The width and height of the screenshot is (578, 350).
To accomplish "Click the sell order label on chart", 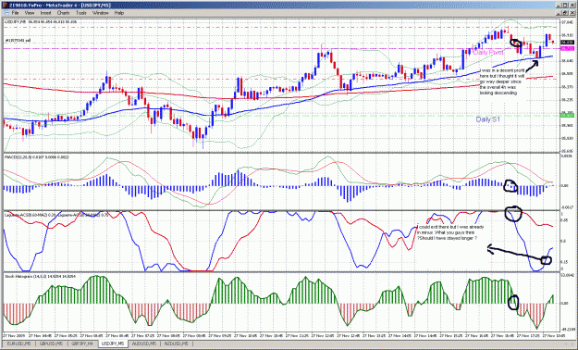I will point(18,40).
